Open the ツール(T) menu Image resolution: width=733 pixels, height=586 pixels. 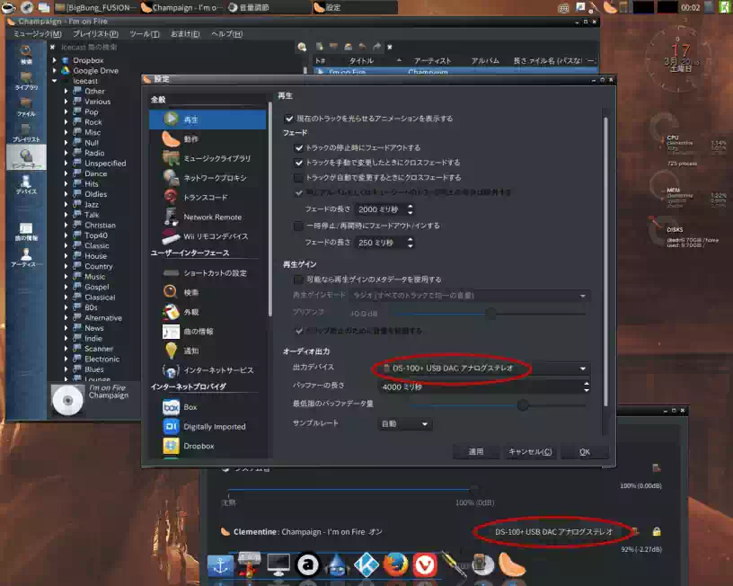click(145, 34)
